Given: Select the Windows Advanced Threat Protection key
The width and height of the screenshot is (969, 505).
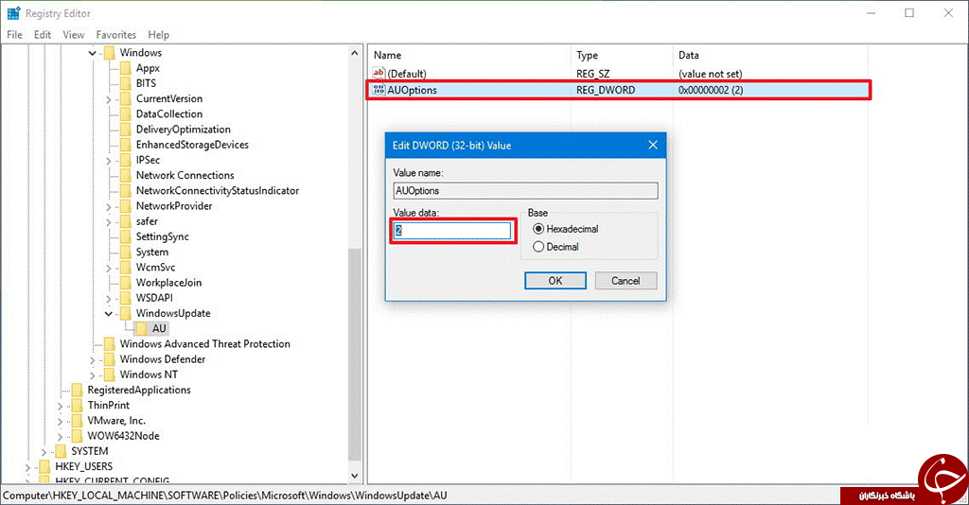Looking at the screenshot, I should 204,344.
